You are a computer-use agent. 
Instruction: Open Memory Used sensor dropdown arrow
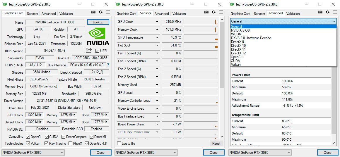click(x=157, y=85)
